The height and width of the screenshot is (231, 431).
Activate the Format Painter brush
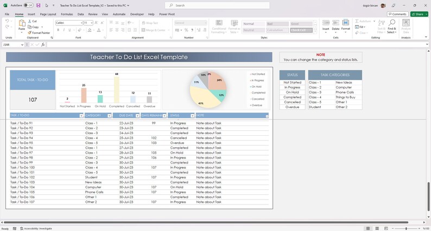30,32
